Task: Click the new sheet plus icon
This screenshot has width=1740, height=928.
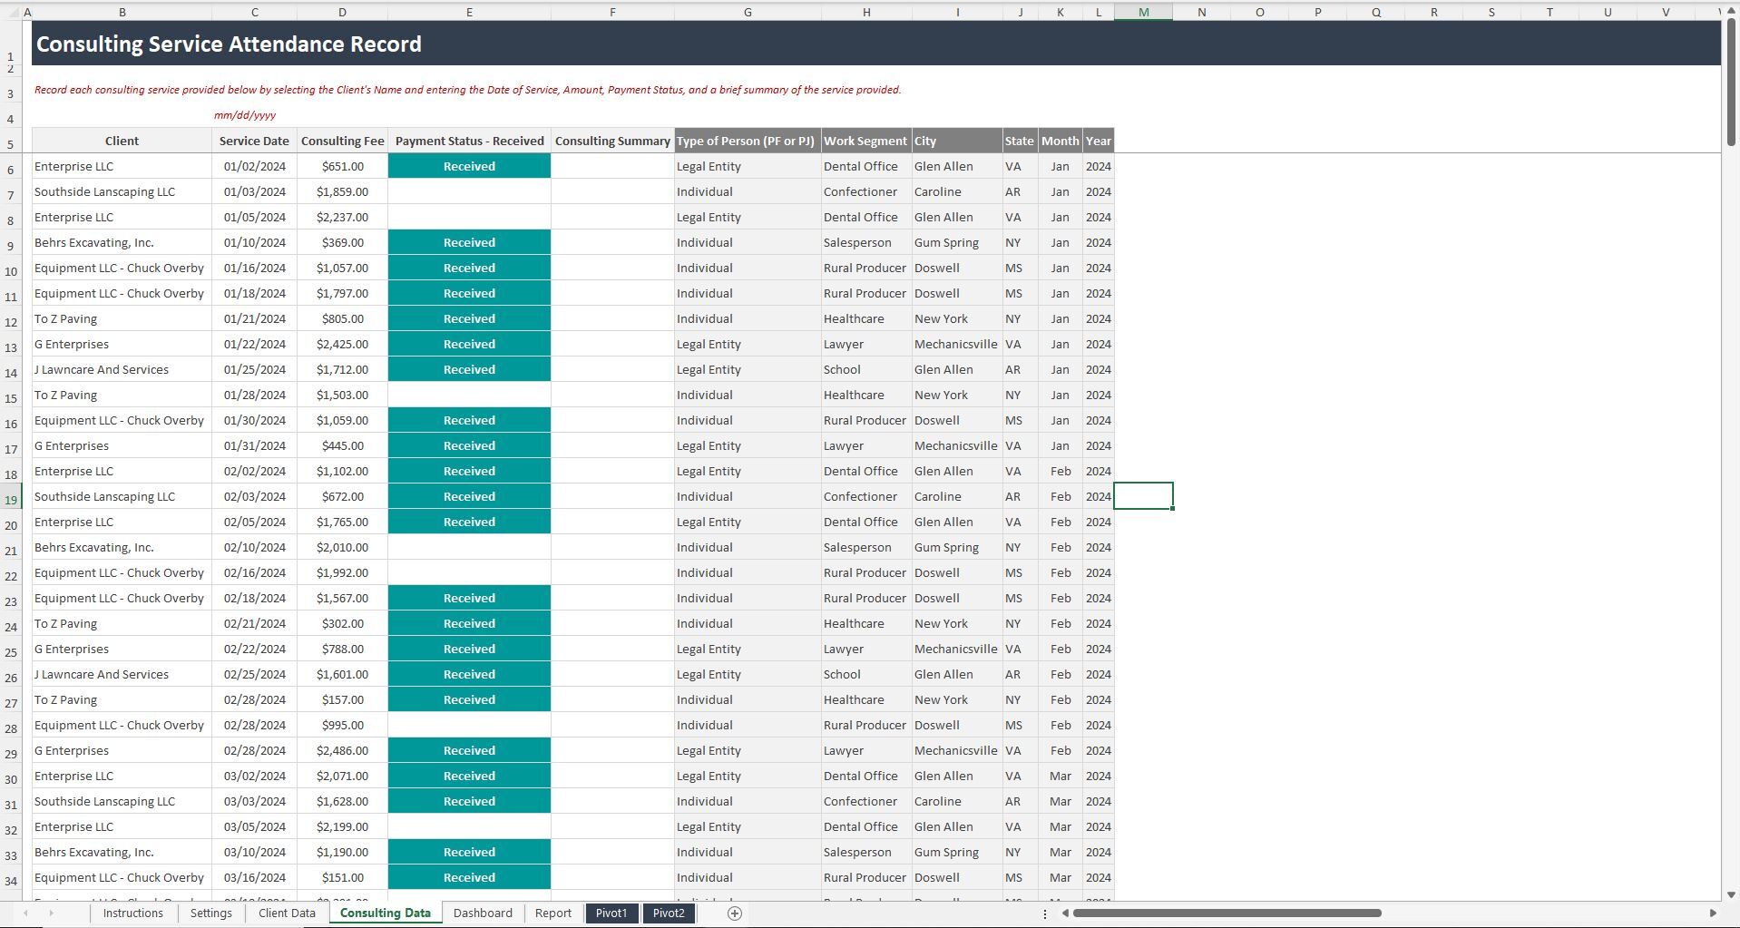Action: [736, 913]
